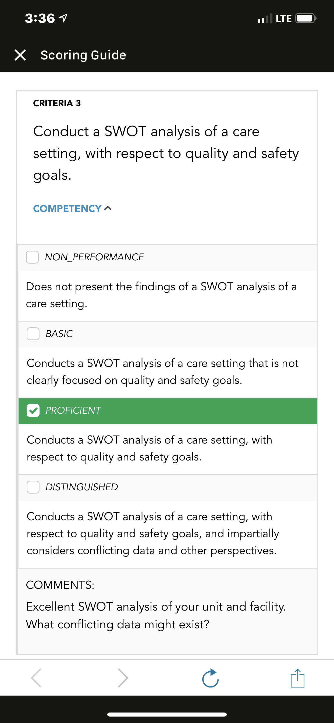
Task: Collapse the COMPETENCY section
Action: coord(72,208)
